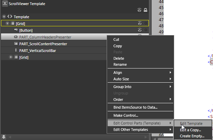The height and width of the screenshot is (140, 213).
Task: Hide the [Button] element with its eye icon
Action: click(139, 30)
